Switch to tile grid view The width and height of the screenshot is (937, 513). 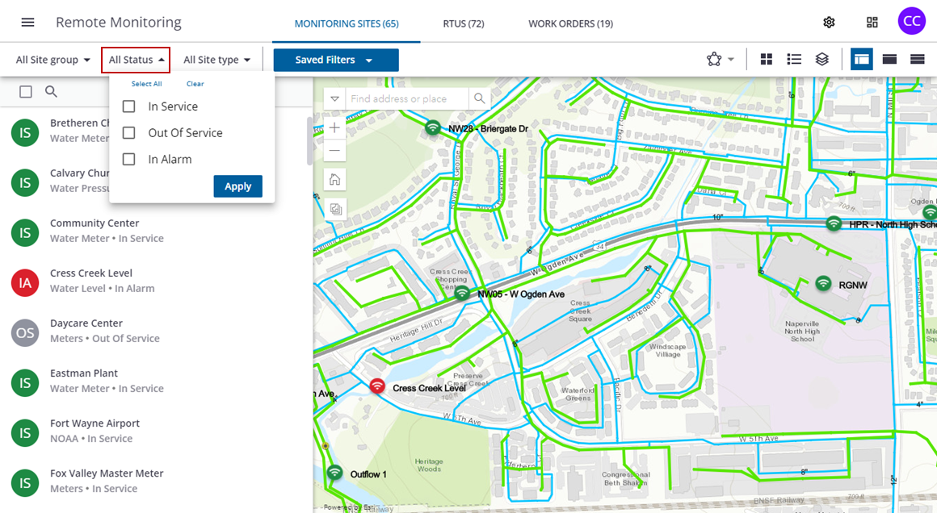(767, 60)
